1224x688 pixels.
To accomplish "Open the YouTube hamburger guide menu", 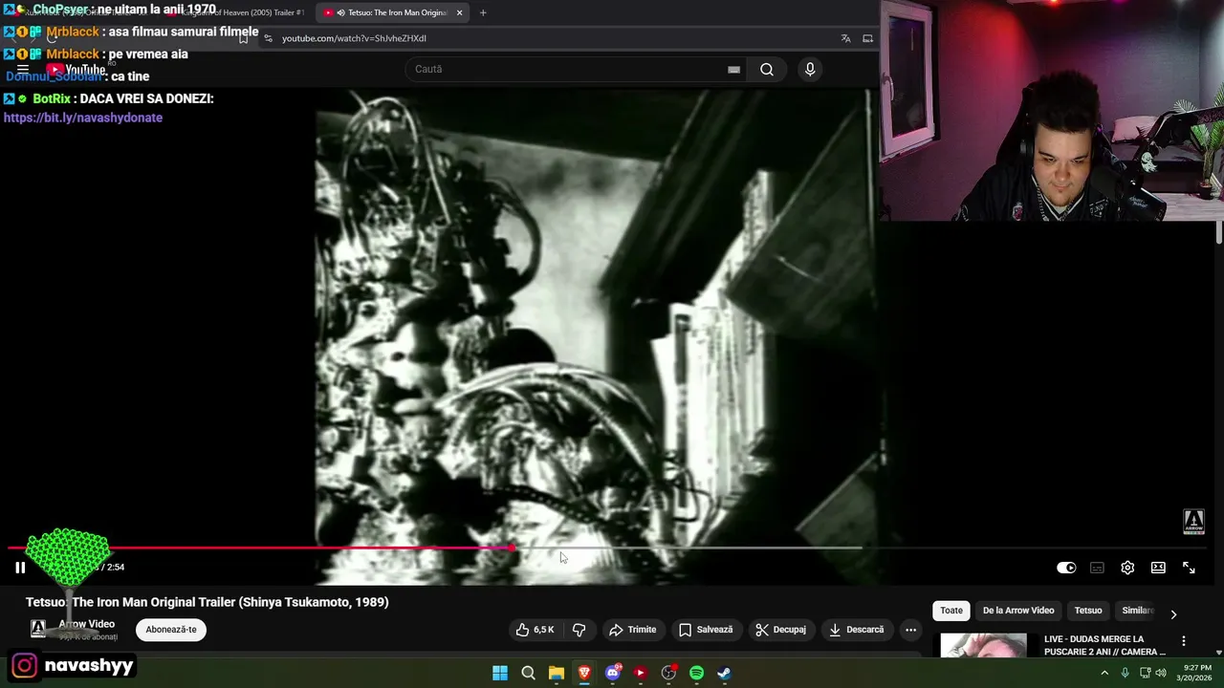I will click(23, 69).
